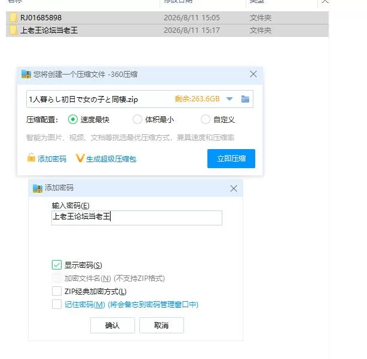Screen dimensions: 367x359
Task: Select the RJ01685898 folder row
Action: [167, 18]
